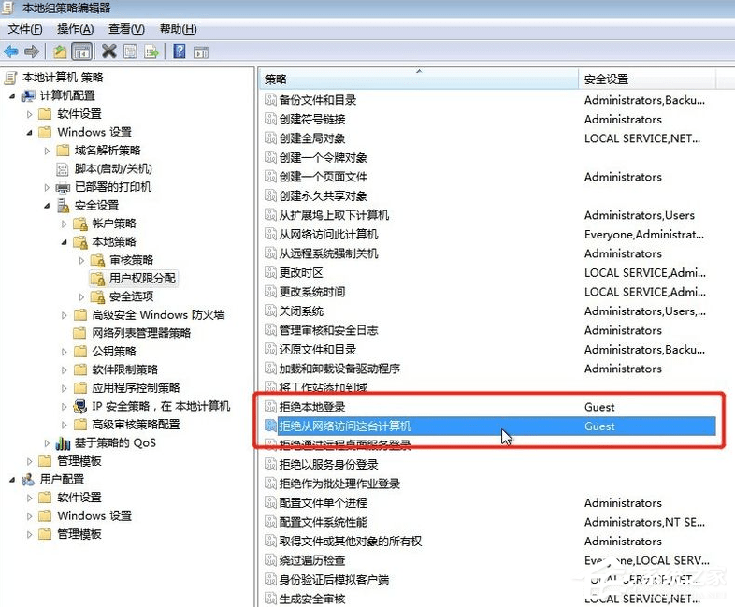The height and width of the screenshot is (607, 735).
Task: Click the policy icon beside 更改时区
Action: click(x=270, y=272)
